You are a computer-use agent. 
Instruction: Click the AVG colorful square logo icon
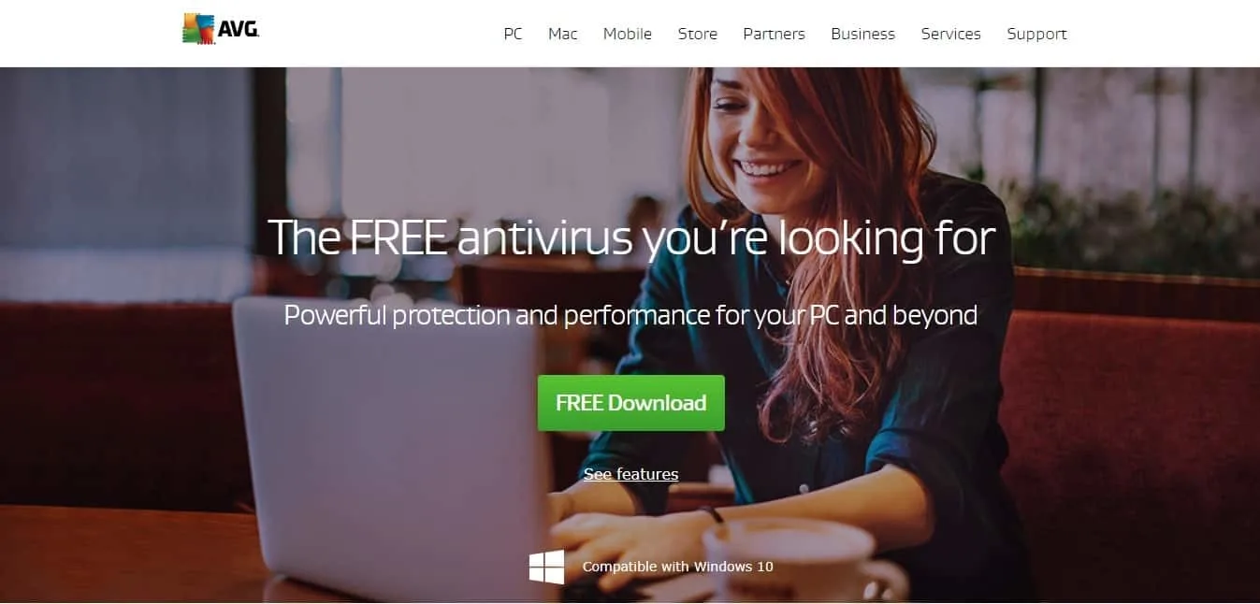[x=198, y=29]
